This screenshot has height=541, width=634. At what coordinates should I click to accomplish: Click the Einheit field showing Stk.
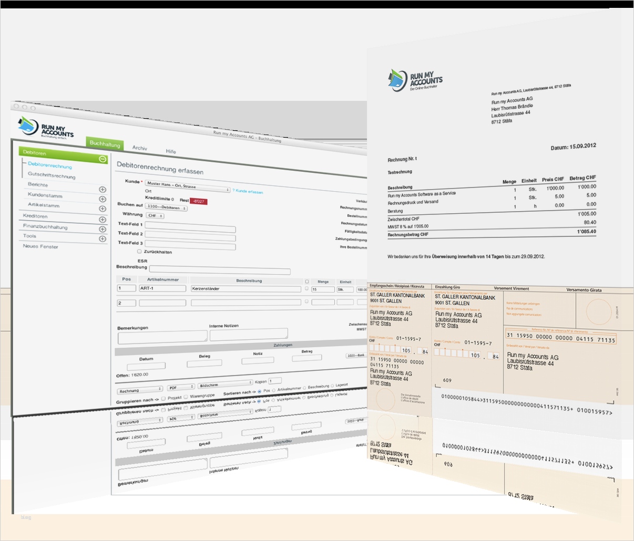pos(345,289)
